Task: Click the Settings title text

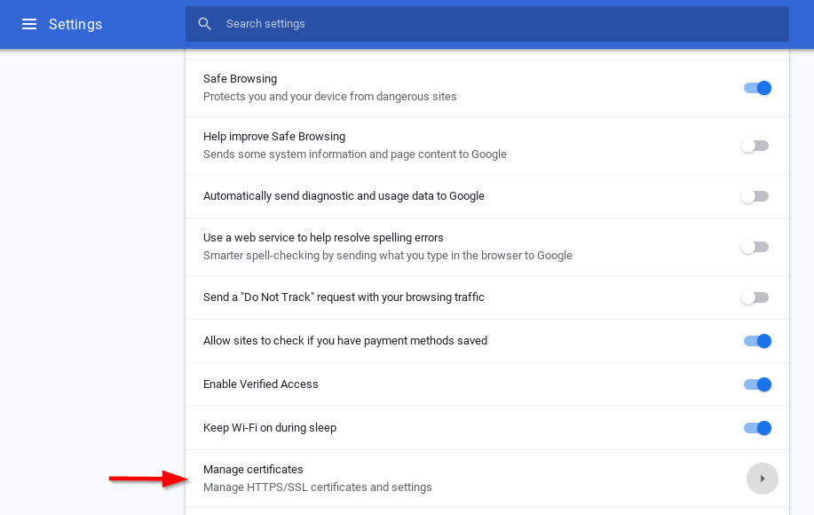Action: [75, 24]
